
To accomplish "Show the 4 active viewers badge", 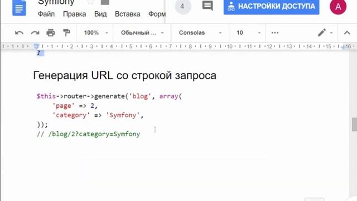I will pos(182,6).
